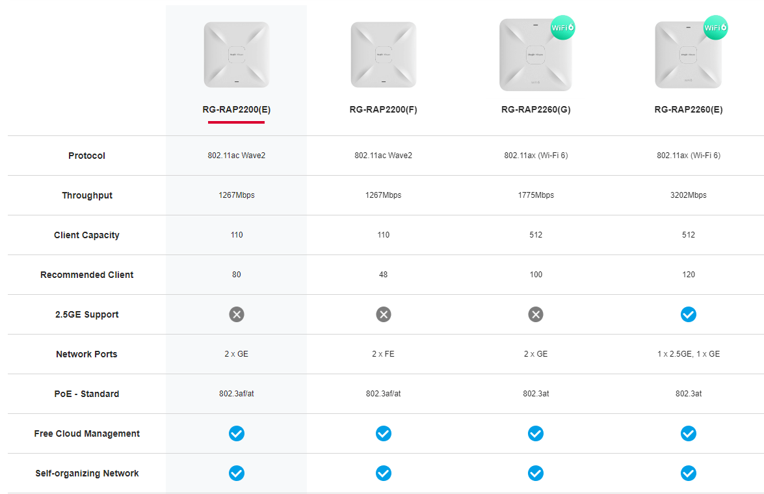Click the 2.5GE Support checkmark for RG-RAP2260(E)
This screenshot has height=494, width=764.
click(x=689, y=314)
